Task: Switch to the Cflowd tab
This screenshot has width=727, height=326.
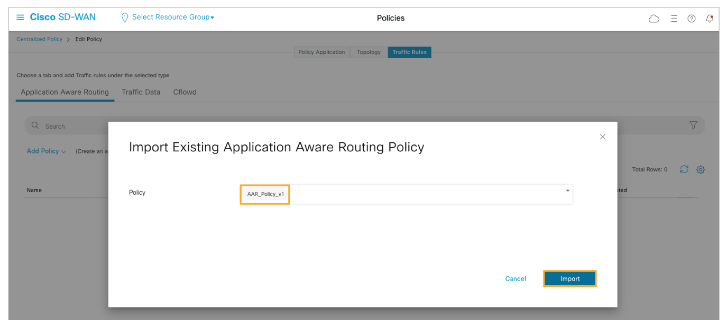Action: tap(185, 92)
